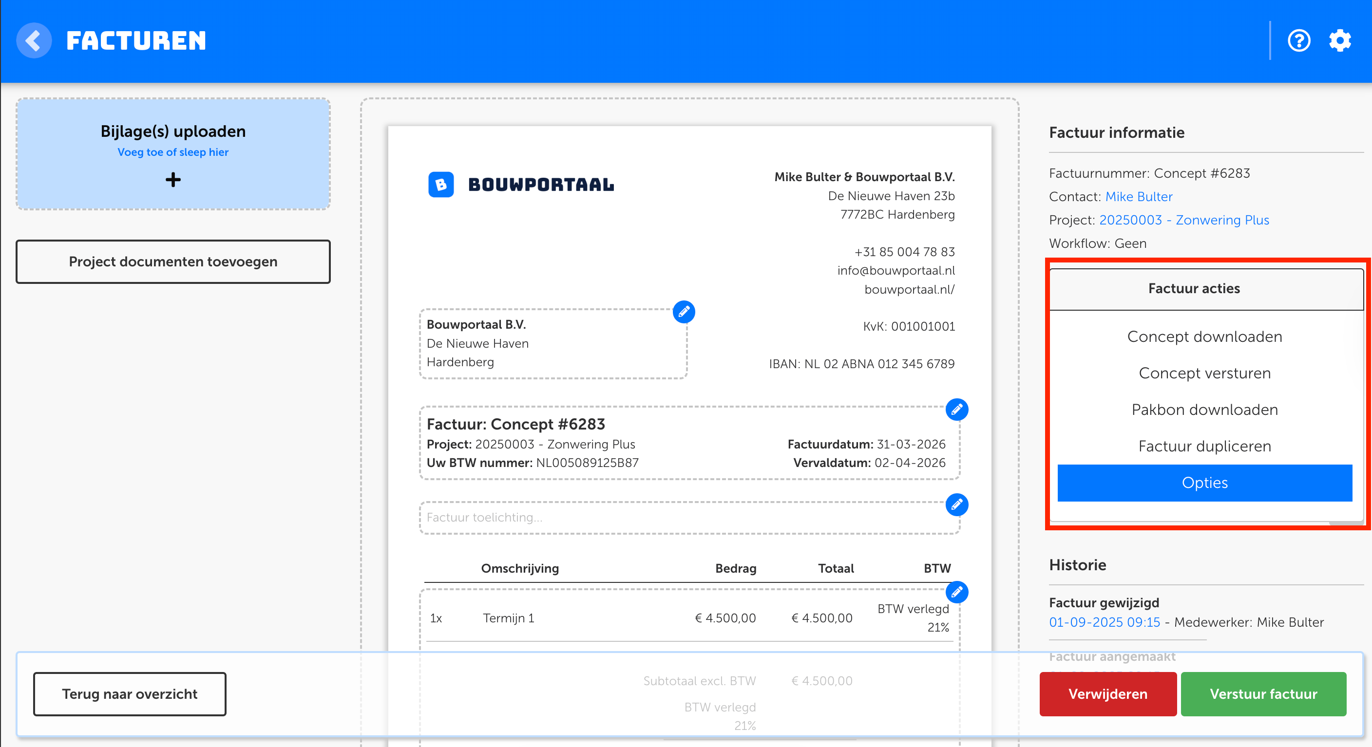The height and width of the screenshot is (747, 1372).
Task: Click the green Verstuur factuur button
Action: coord(1263,694)
